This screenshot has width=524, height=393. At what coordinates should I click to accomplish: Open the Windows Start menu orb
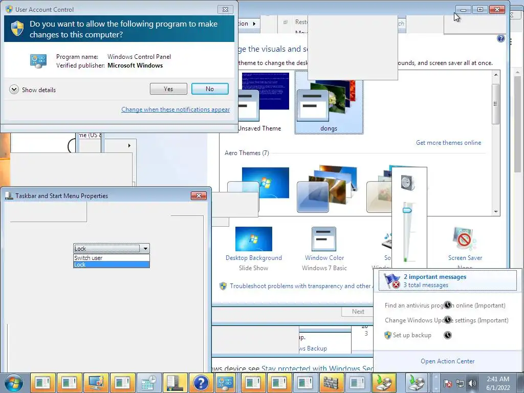(14, 383)
